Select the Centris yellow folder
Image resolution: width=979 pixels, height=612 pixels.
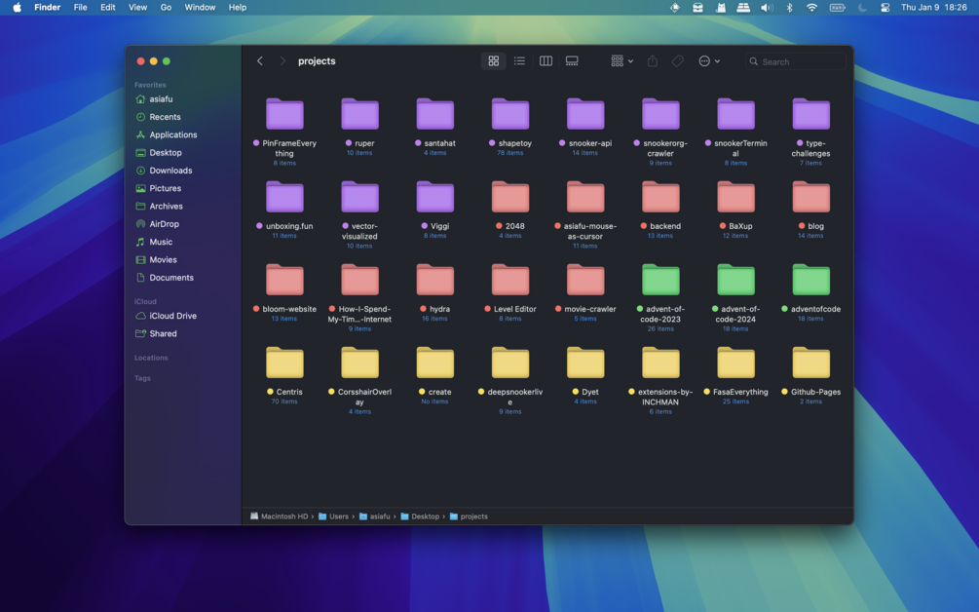coord(284,363)
